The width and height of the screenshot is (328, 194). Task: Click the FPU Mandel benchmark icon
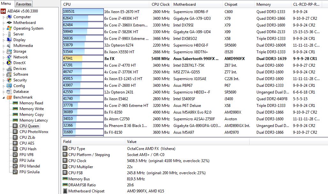click(x=15, y=166)
